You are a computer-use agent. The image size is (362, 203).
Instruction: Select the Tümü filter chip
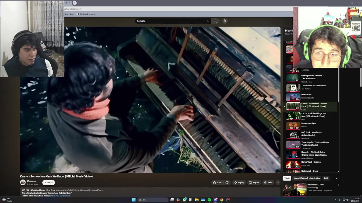click(287, 178)
